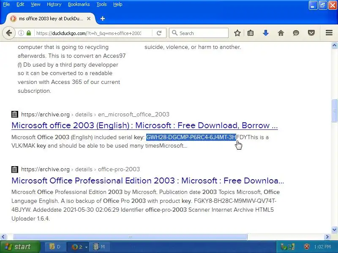This screenshot has height=253, width=338.
Task: Switch to the D taskbar window
Action: point(55,247)
